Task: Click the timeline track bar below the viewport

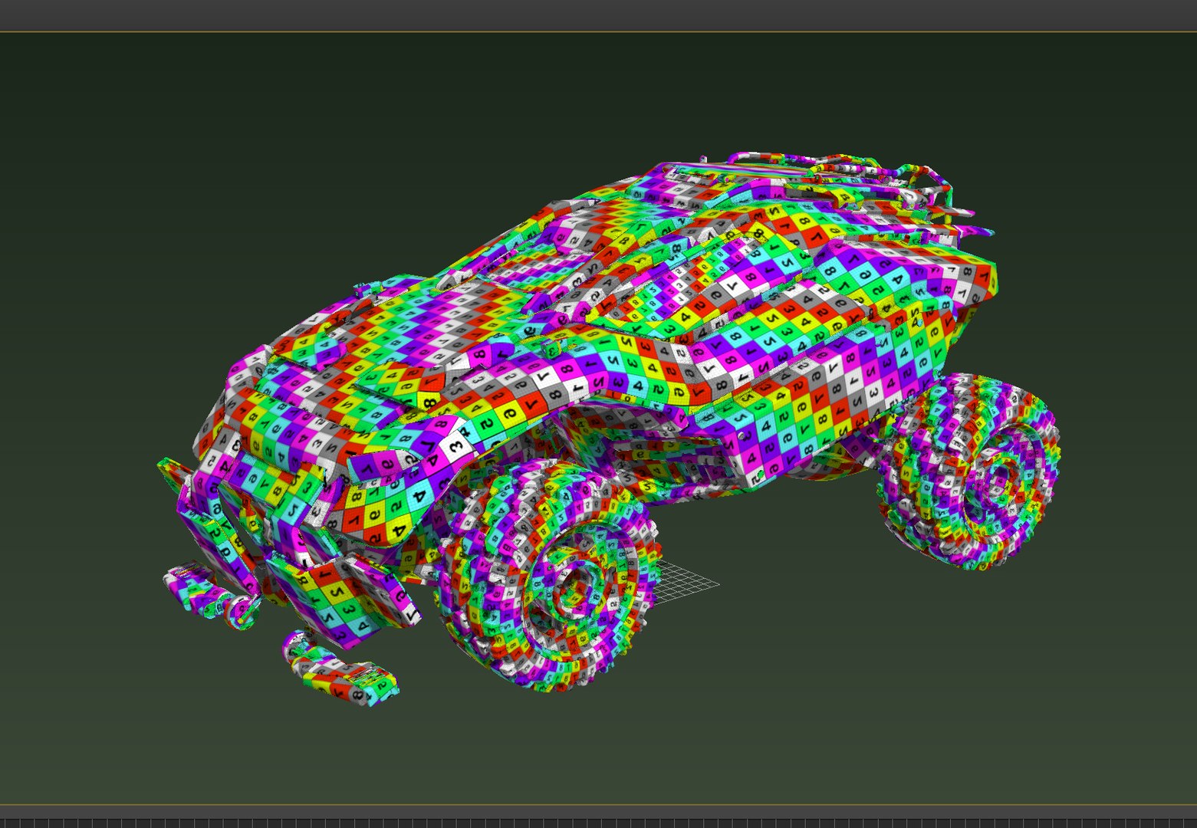Action: click(598, 823)
